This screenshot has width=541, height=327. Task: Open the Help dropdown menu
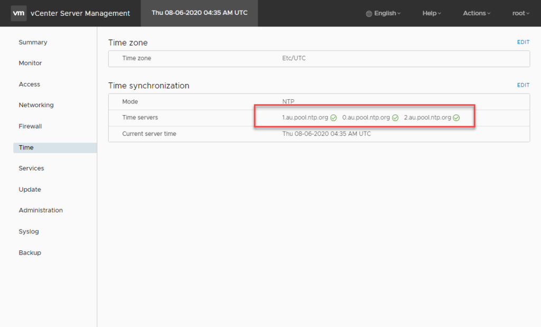coord(432,13)
